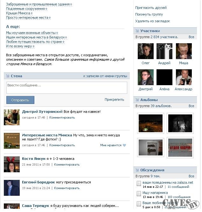Collapse the Участники section arrow icon
Screen dimensions: 202x212
pos(137,31)
